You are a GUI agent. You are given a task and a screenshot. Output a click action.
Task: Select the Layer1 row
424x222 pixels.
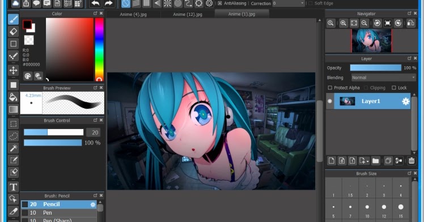[368, 101]
